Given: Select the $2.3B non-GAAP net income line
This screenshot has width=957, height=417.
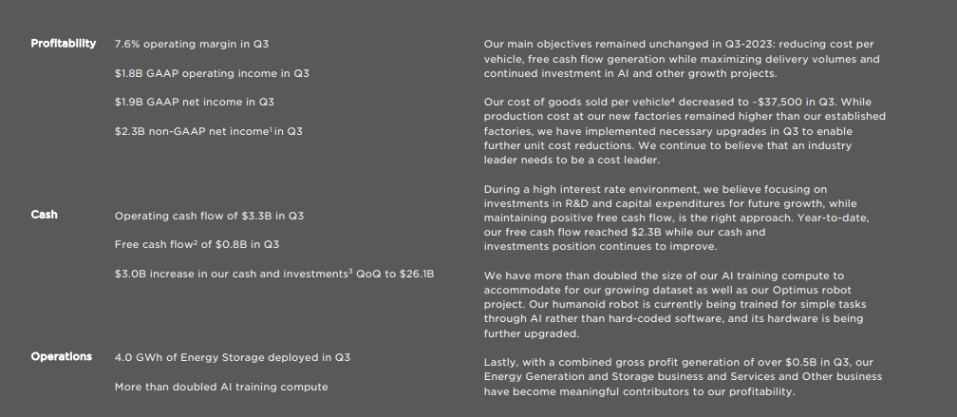Looking at the screenshot, I should tap(208, 130).
